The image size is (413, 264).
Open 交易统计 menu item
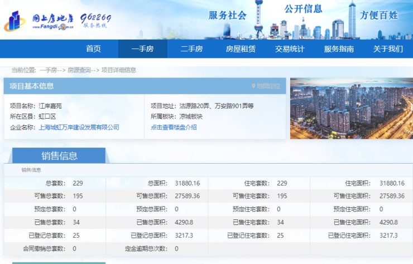(x=290, y=49)
